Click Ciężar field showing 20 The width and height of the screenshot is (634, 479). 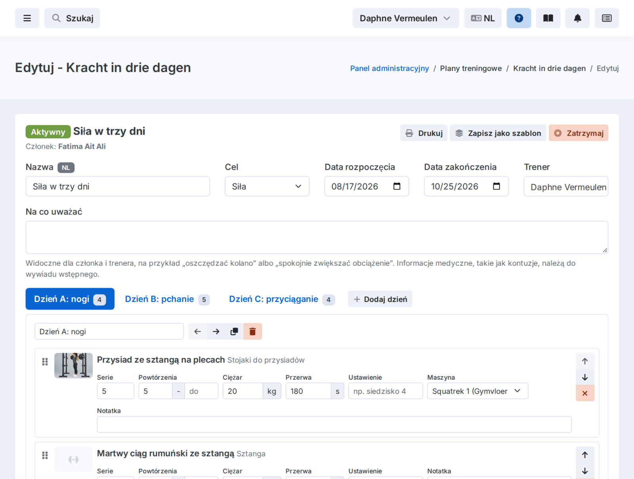coord(243,391)
